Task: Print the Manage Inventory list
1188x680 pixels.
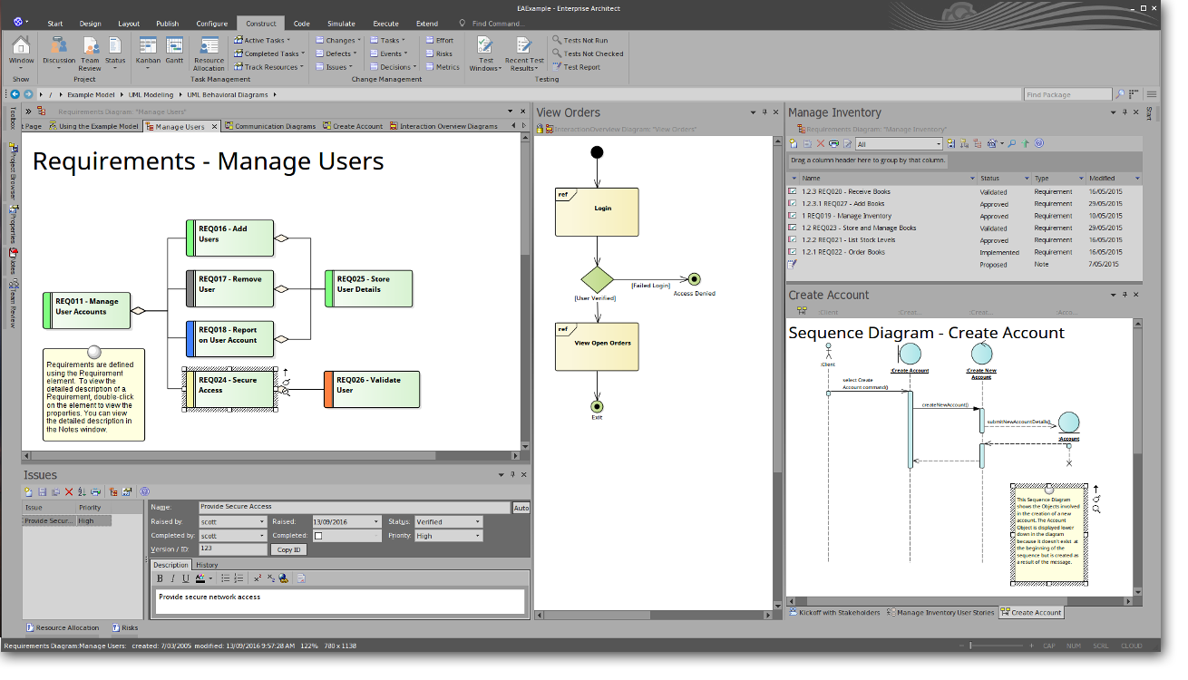Action: [833, 143]
